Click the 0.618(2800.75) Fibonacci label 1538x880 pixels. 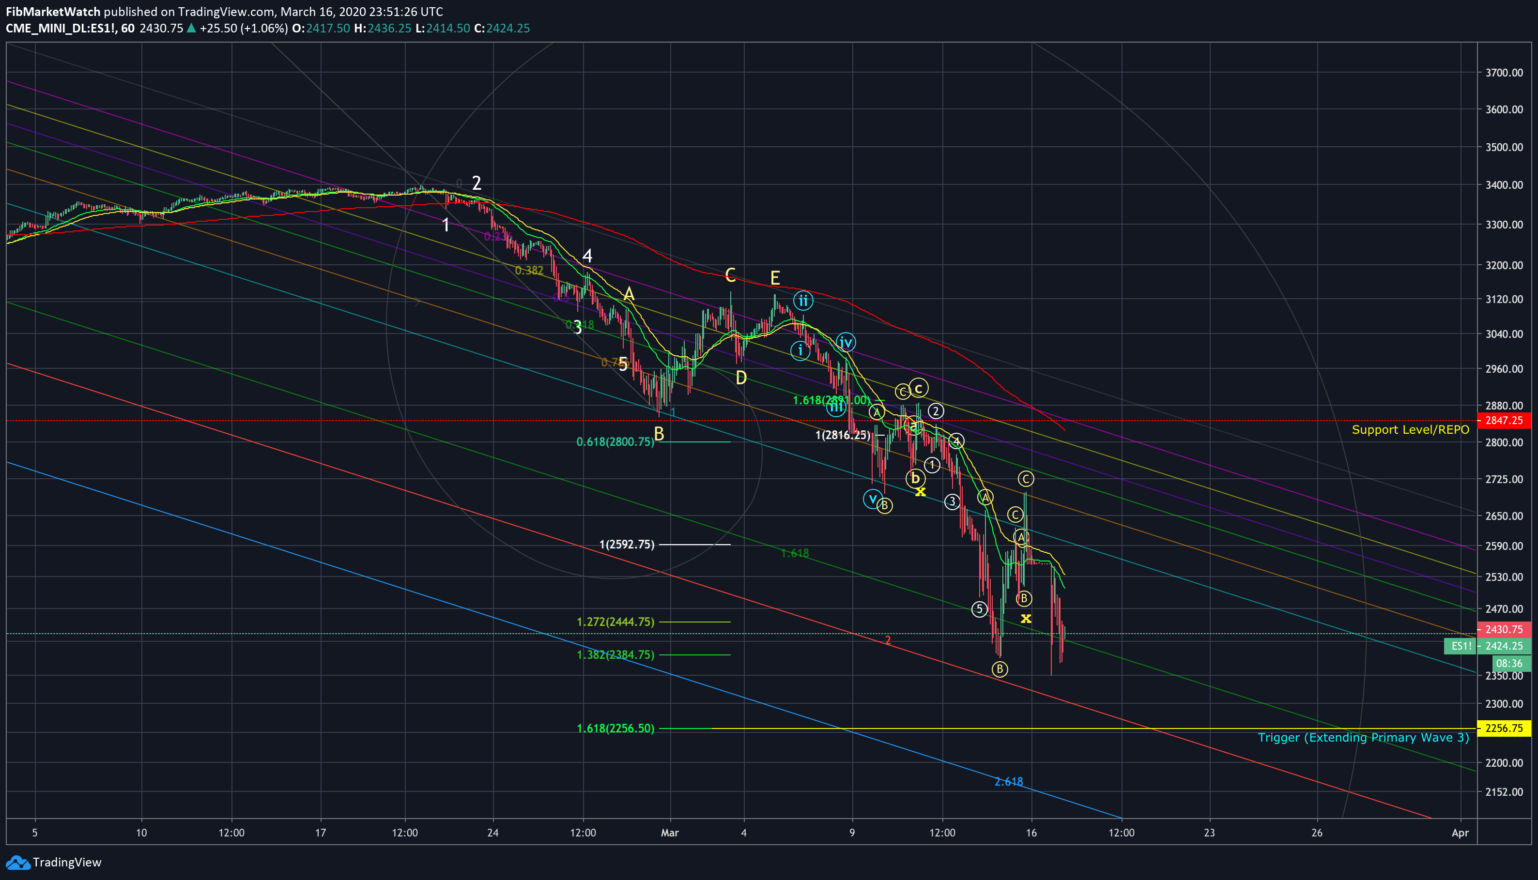point(615,442)
